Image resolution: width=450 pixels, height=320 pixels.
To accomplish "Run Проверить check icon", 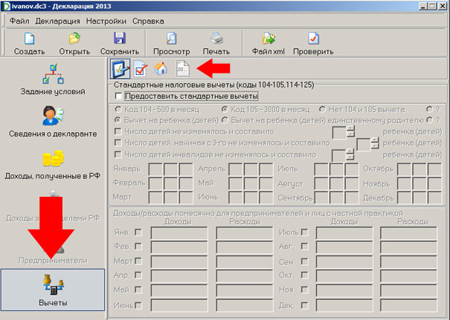I will [x=313, y=43].
